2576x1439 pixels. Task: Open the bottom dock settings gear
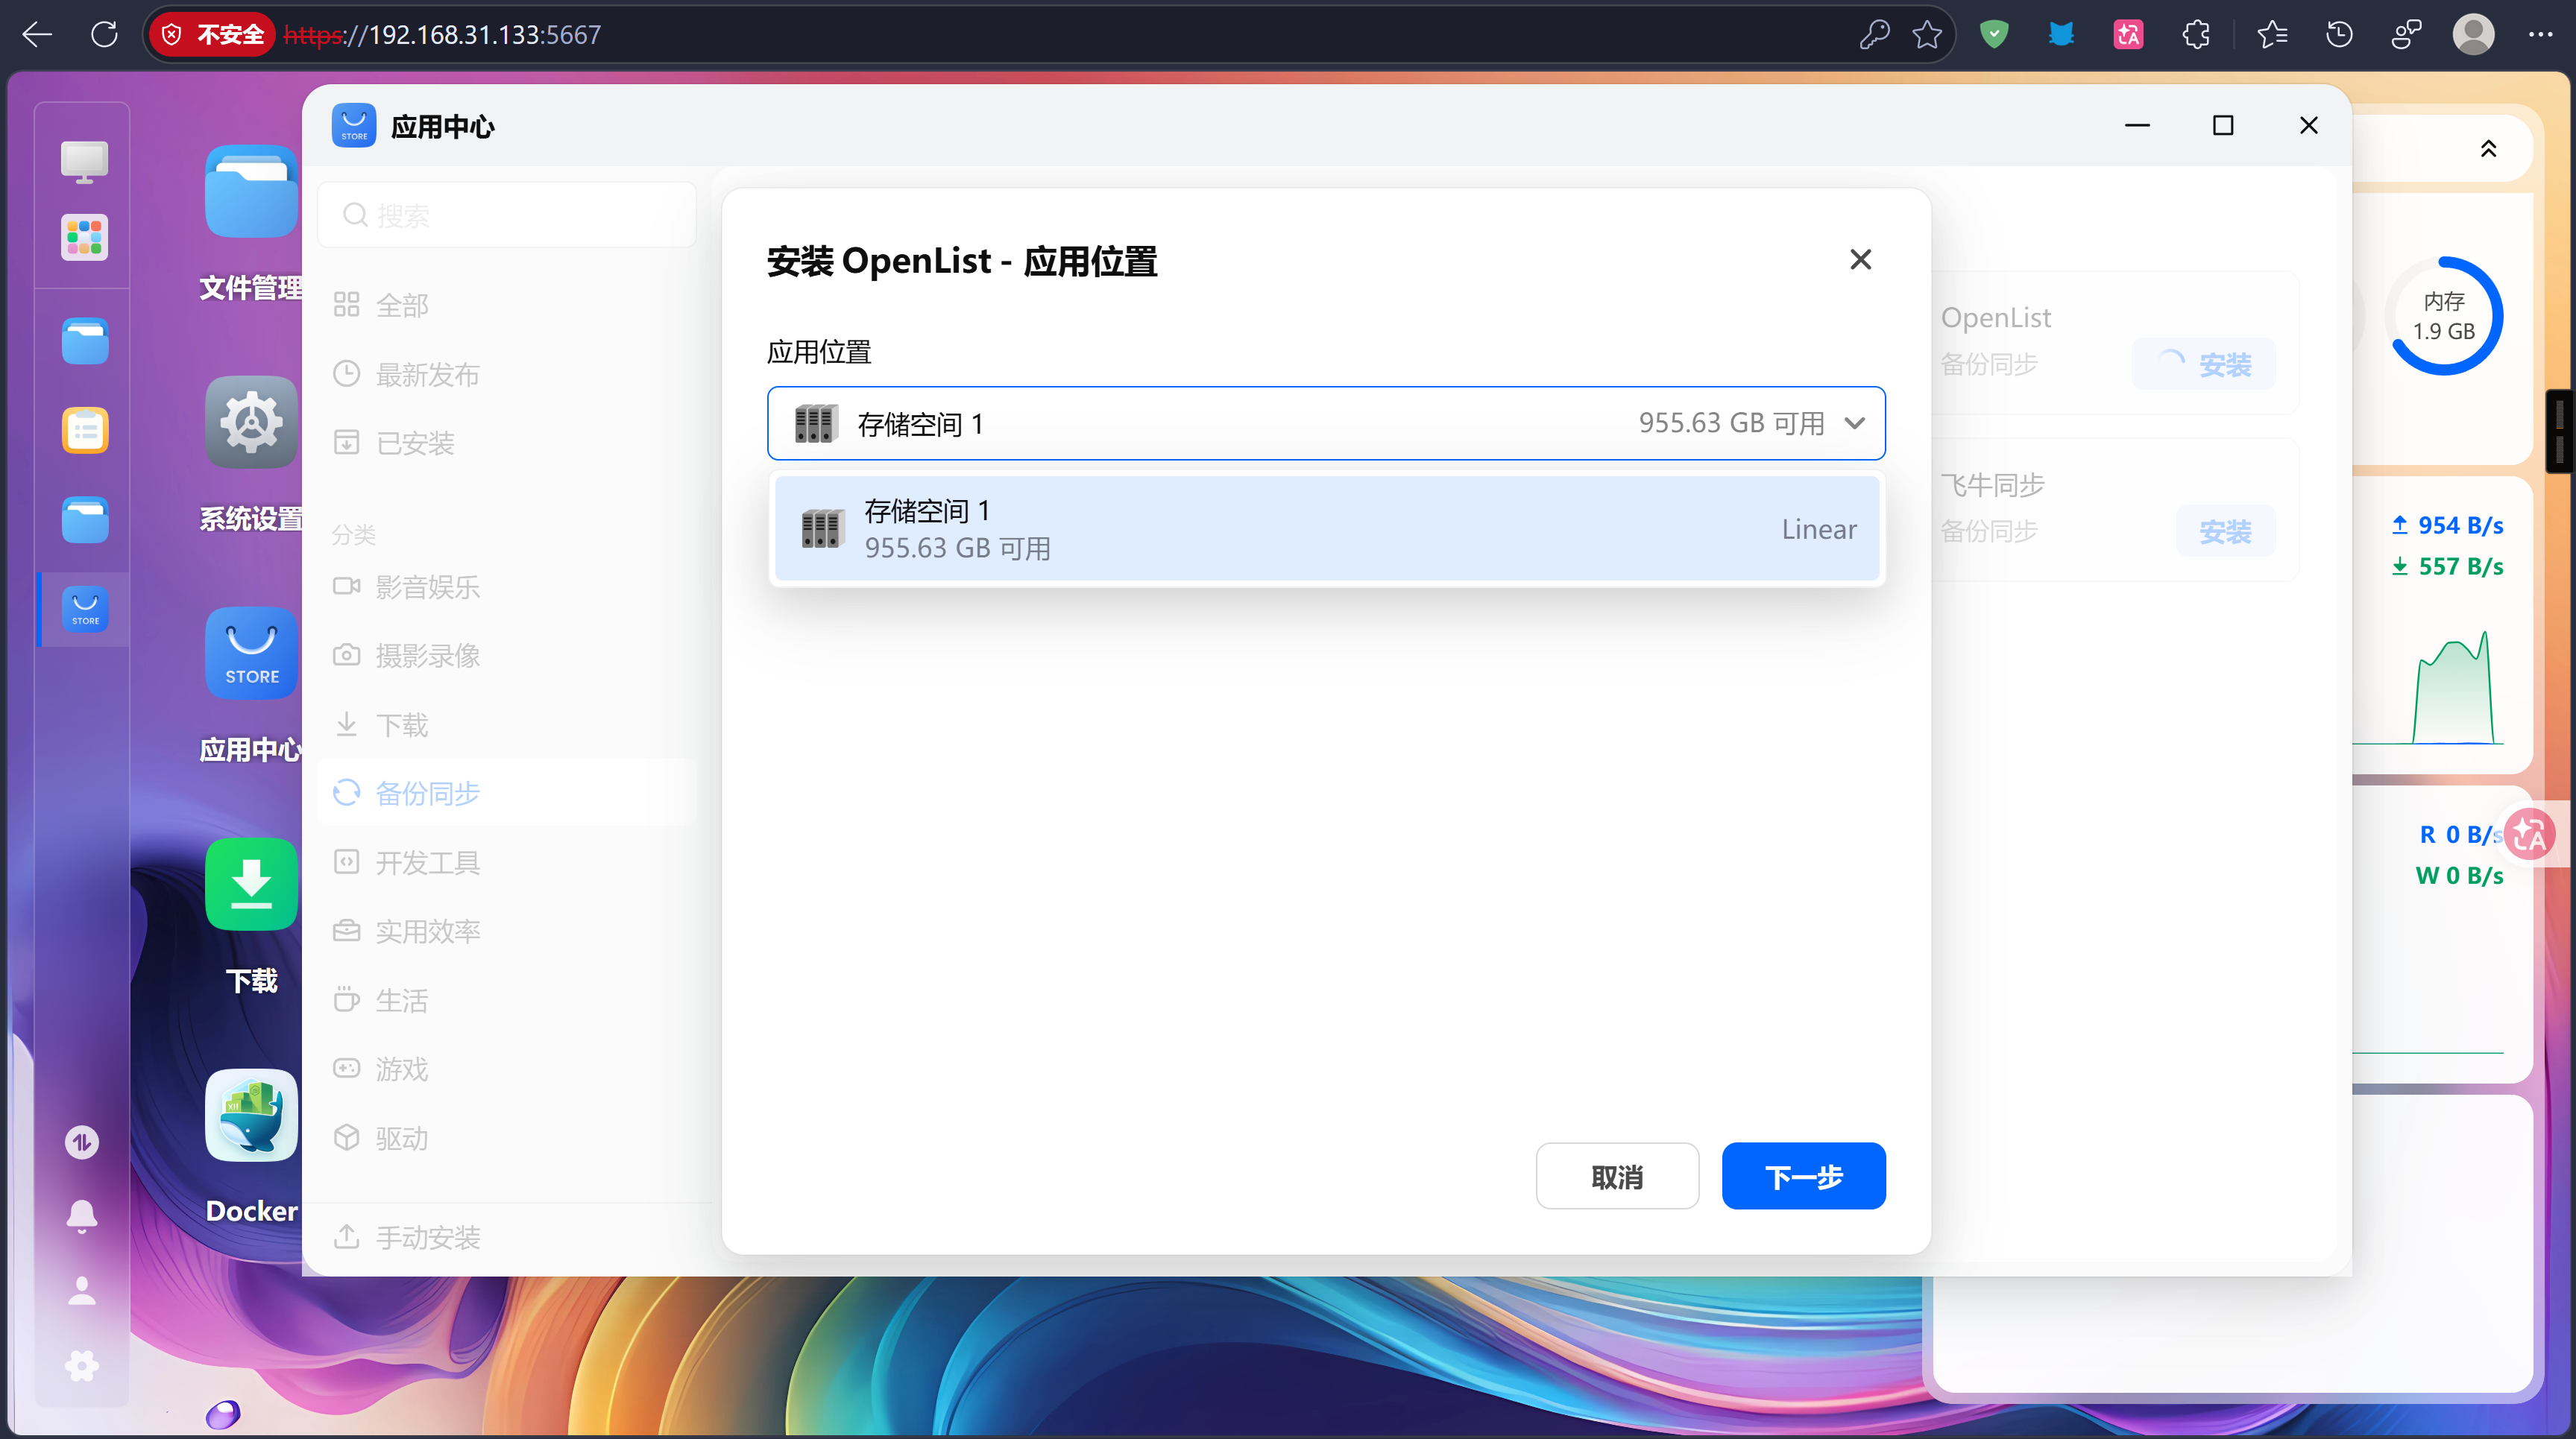pos(82,1365)
